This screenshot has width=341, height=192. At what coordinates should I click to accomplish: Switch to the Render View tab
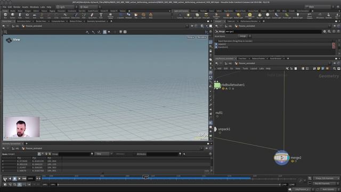41,21
